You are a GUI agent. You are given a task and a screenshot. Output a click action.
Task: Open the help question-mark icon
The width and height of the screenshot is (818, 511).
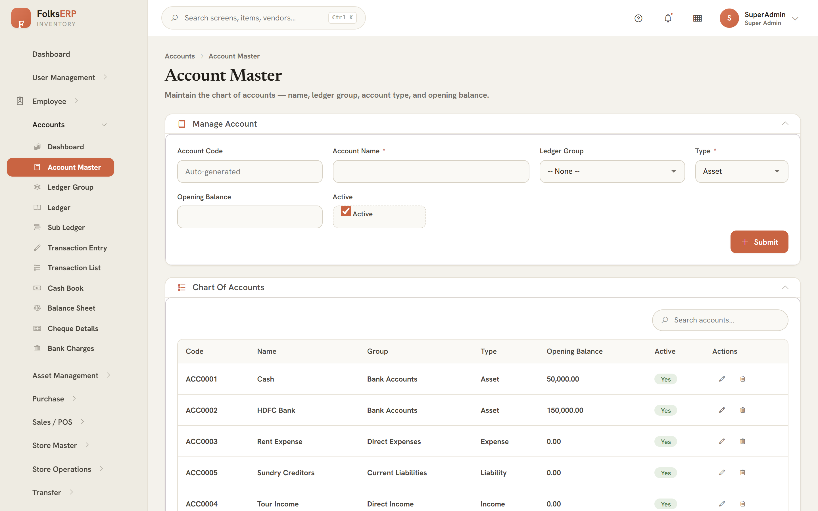click(638, 18)
